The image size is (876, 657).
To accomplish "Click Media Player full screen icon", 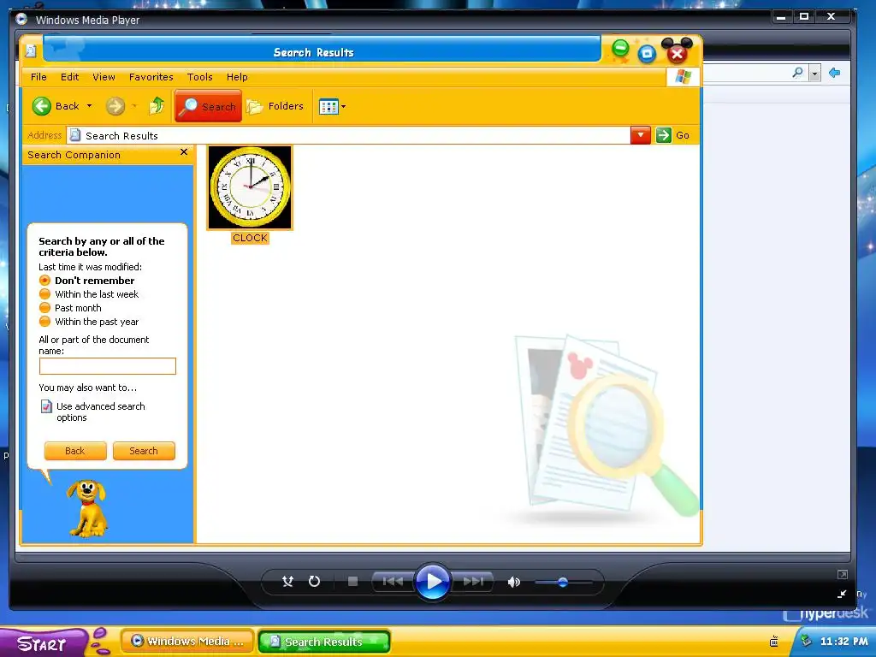I will pos(843,574).
